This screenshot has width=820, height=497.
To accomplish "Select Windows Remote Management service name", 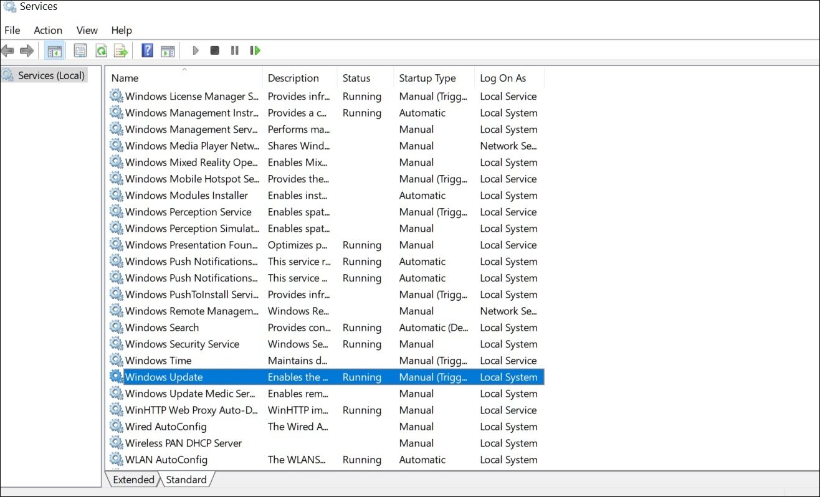I will click(x=192, y=311).
